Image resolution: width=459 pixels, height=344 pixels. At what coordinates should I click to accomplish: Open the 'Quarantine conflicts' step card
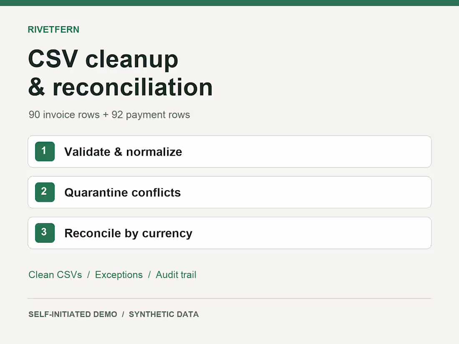[x=229, y=192]
